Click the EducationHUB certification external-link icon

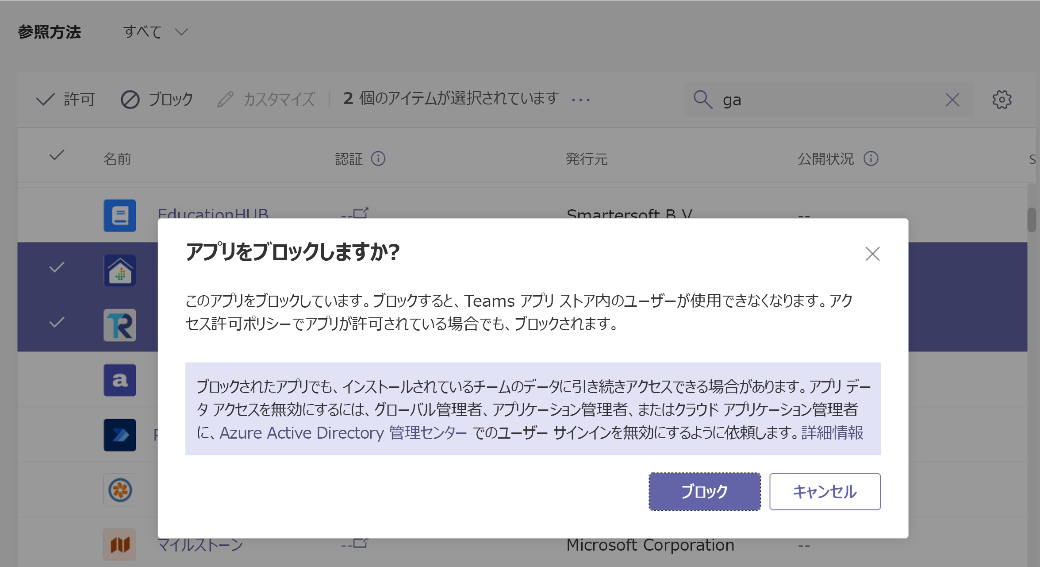[361, 213]
